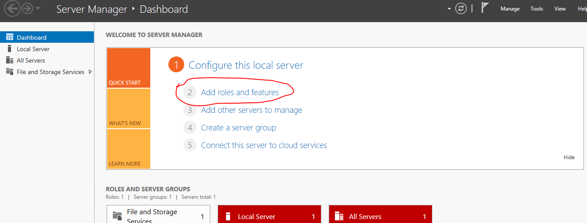This screenshot has height=223, width=587.
Task: Open the File and Storage Services tile
Action: point(158,214)
